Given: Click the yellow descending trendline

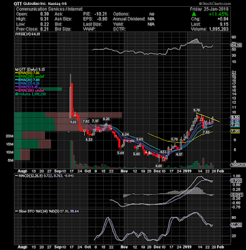Looking at the screenshot, I should pos(208,117).
